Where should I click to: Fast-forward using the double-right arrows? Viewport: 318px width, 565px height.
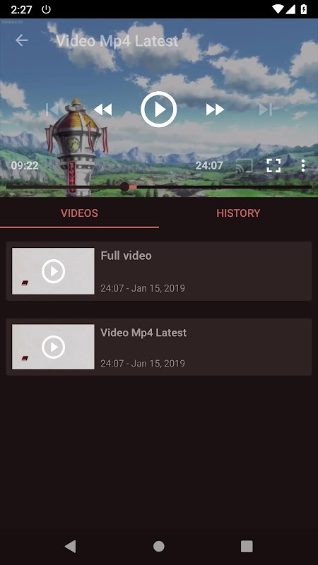coord(215,109)
